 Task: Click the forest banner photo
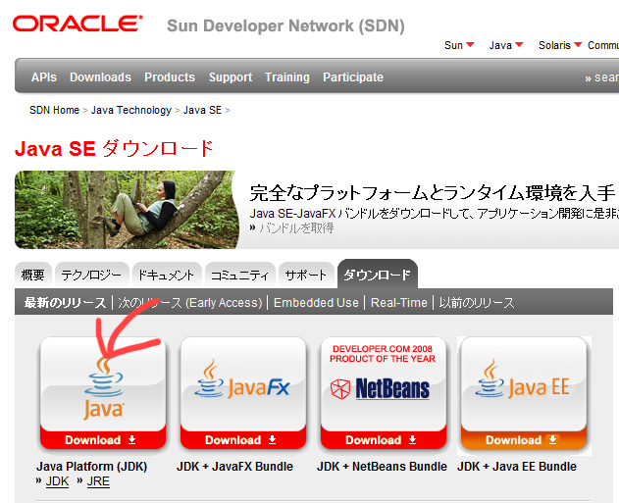(127, 210)
